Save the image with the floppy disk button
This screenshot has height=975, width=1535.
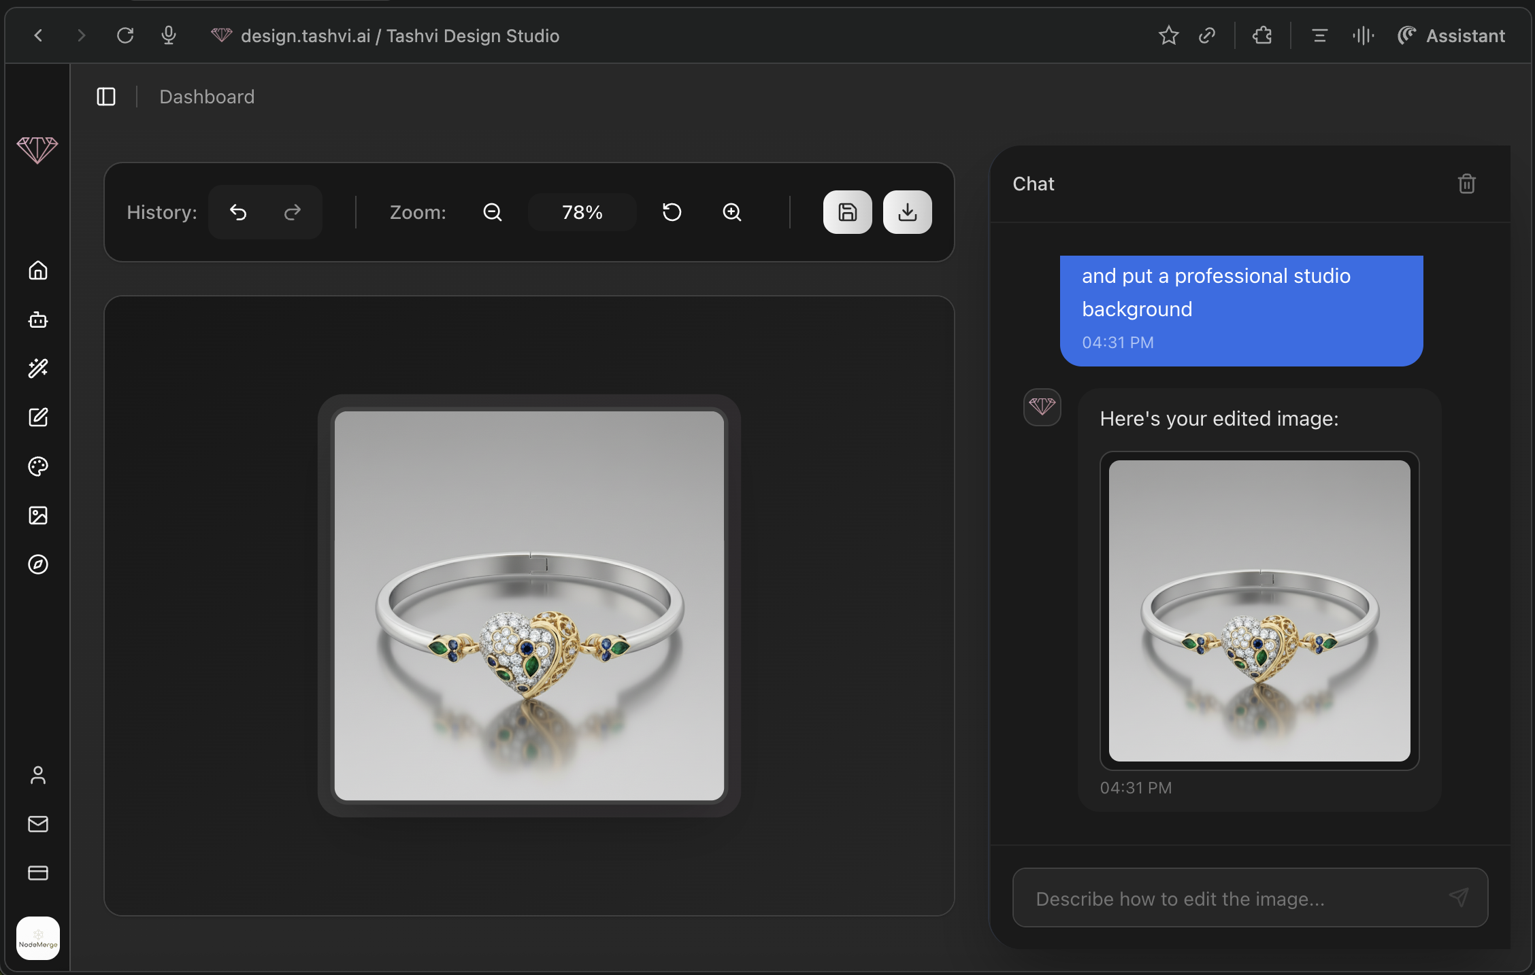coord(847,213)
